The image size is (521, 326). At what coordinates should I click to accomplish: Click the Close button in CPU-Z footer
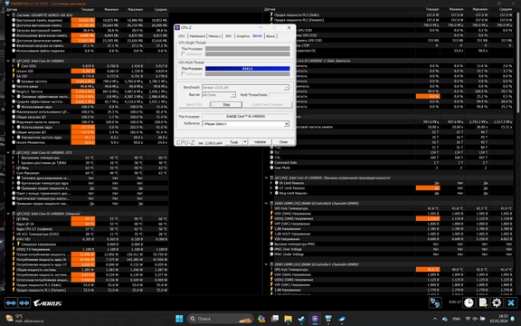pos(283,142)
